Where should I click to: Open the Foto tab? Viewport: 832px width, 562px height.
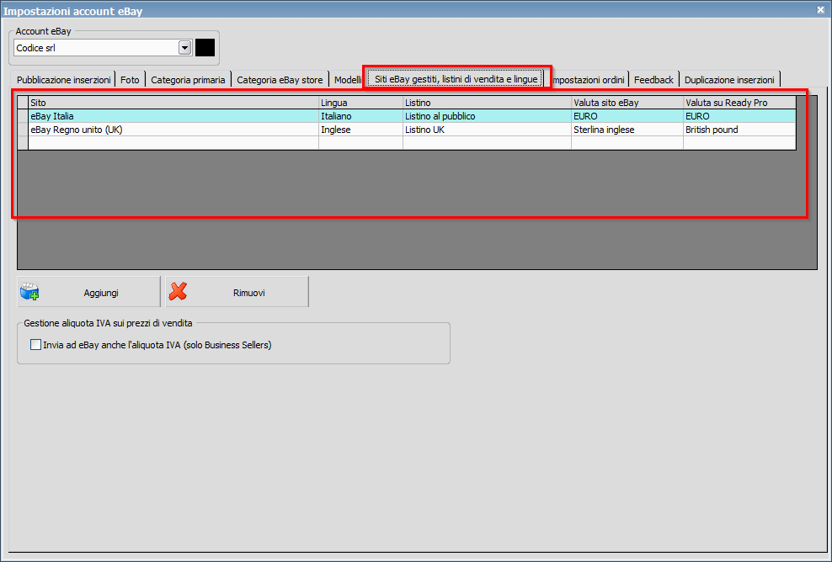[130, 80]
